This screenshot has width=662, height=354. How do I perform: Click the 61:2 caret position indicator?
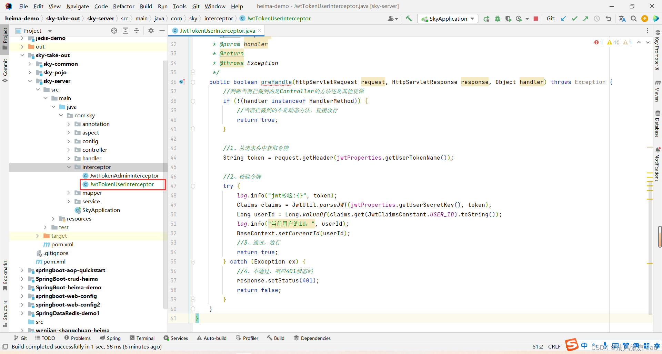click(x=538, y=346)
